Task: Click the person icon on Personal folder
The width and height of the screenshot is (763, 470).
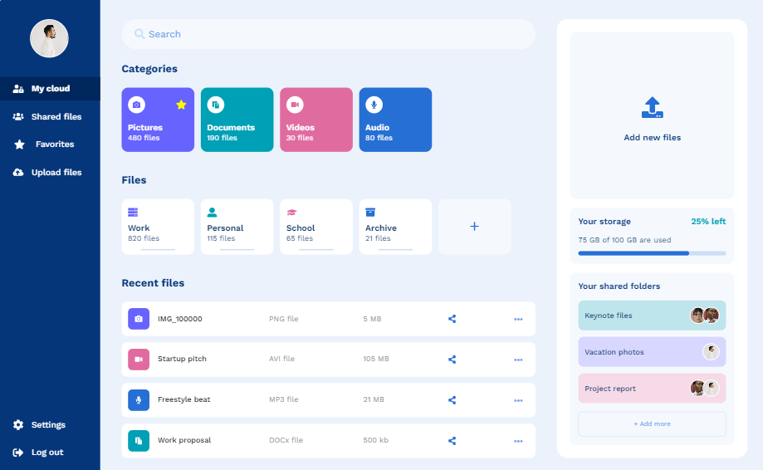Action: point(213,212)
